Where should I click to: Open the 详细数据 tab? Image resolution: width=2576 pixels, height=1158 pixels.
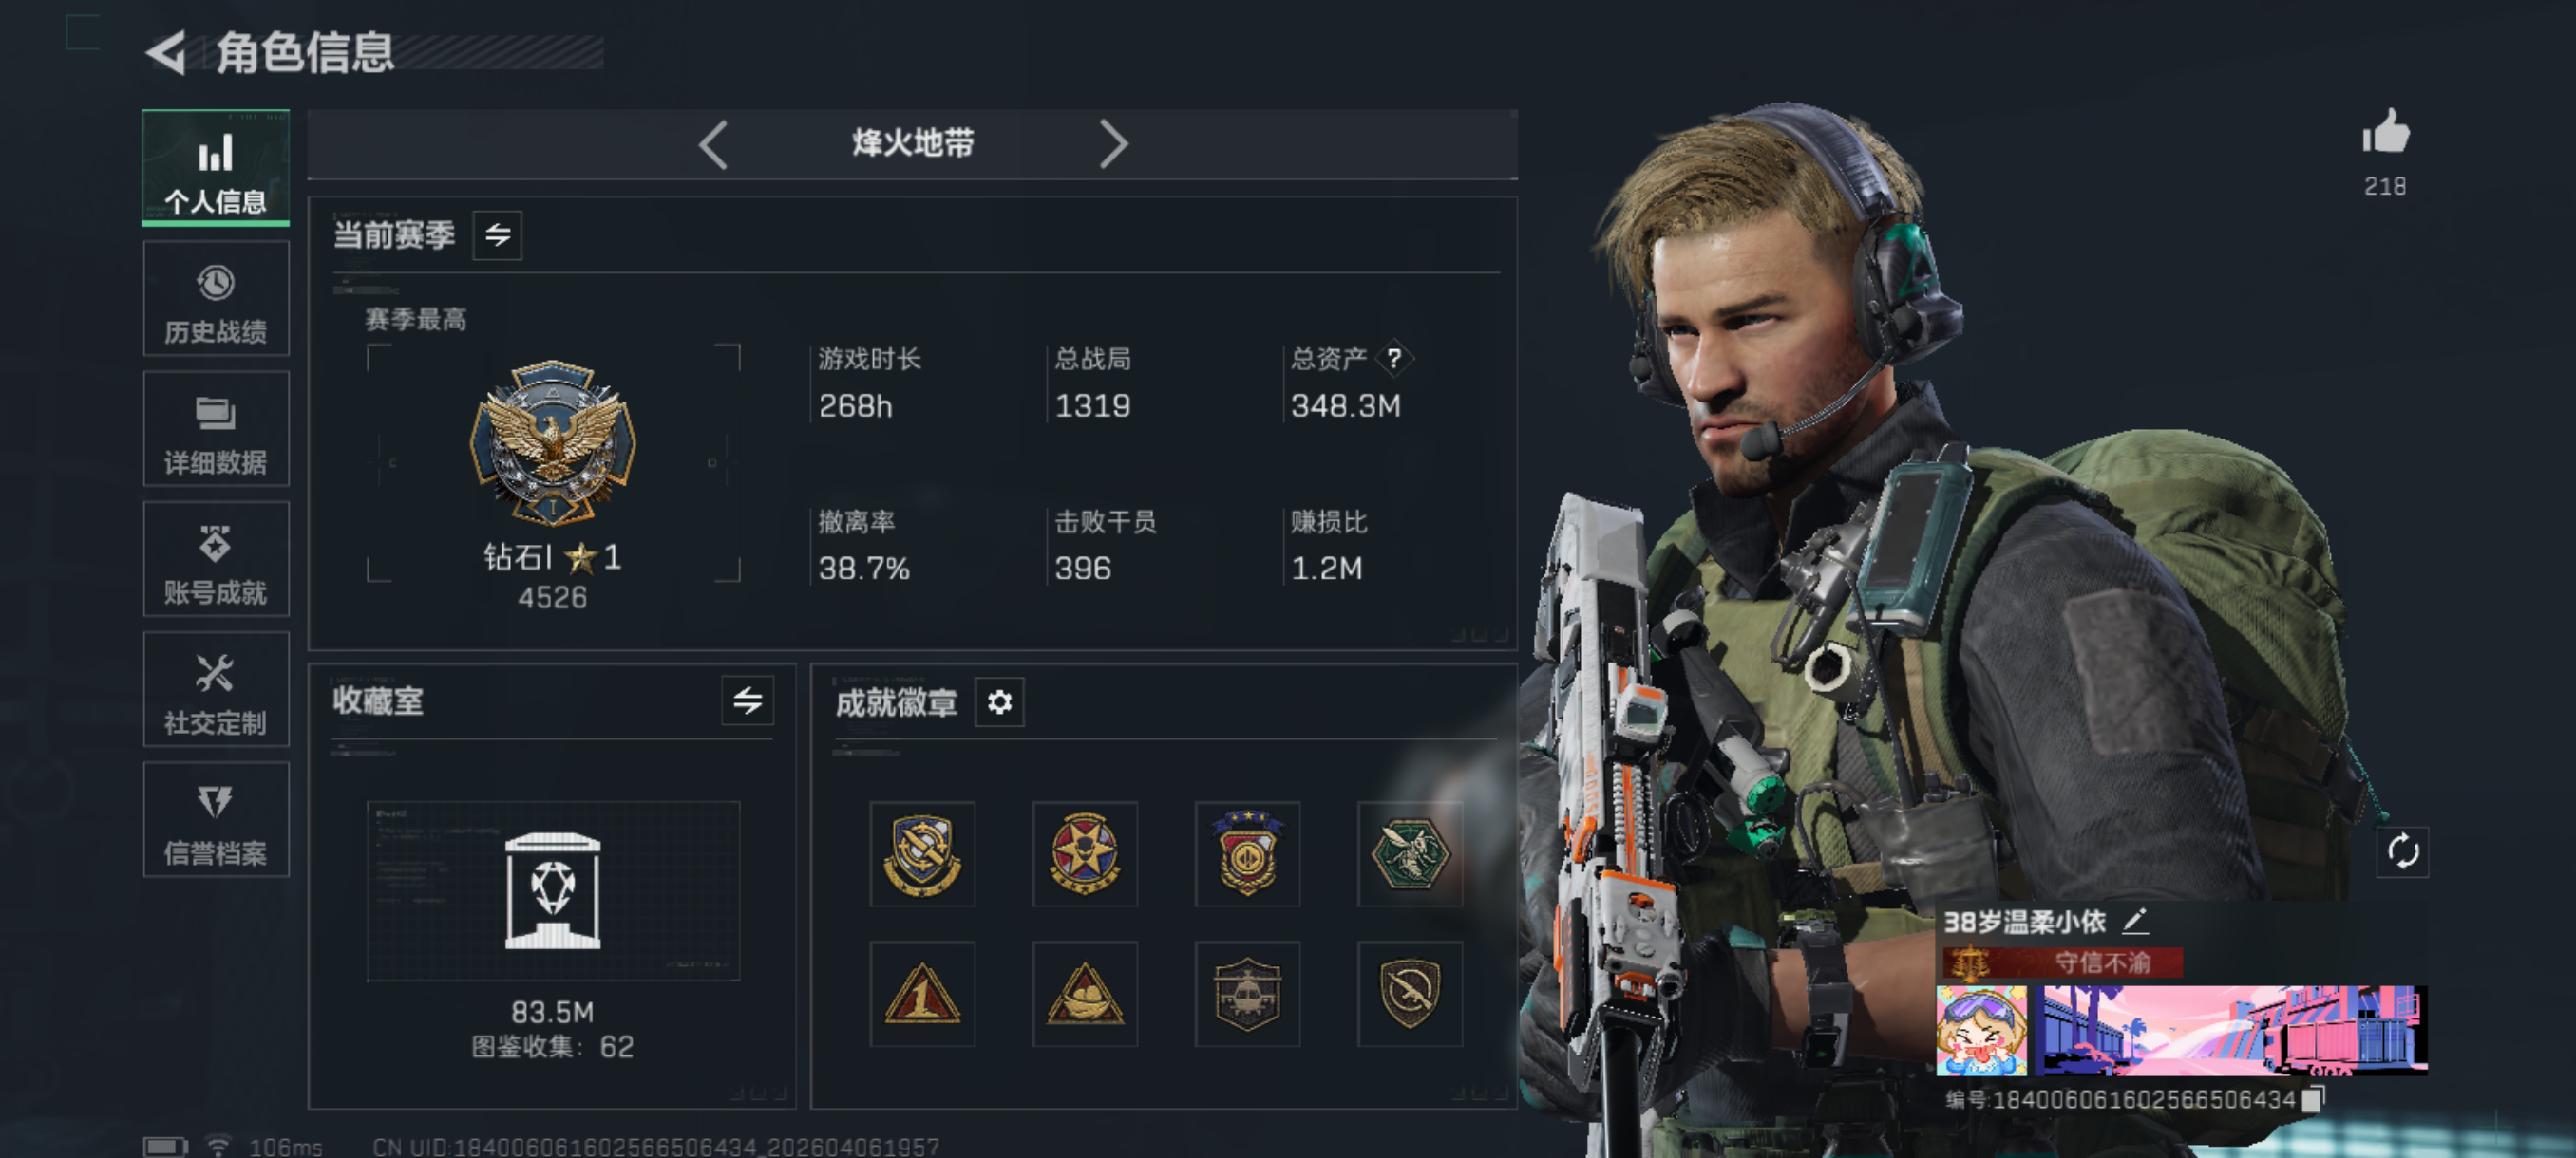pos(216,429)
